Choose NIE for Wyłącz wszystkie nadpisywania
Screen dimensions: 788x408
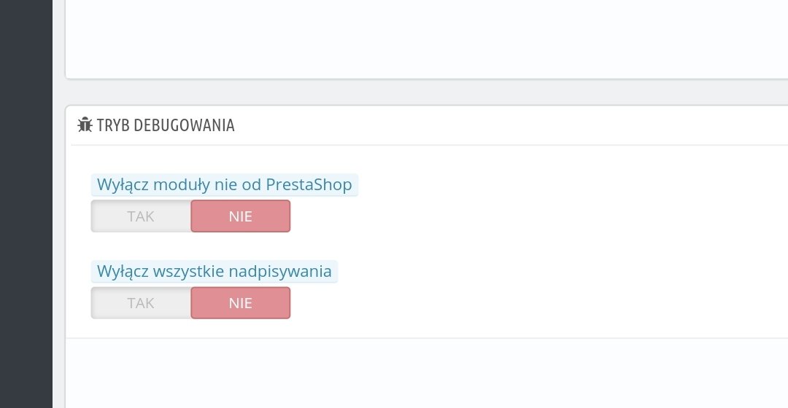click(240, 303)
